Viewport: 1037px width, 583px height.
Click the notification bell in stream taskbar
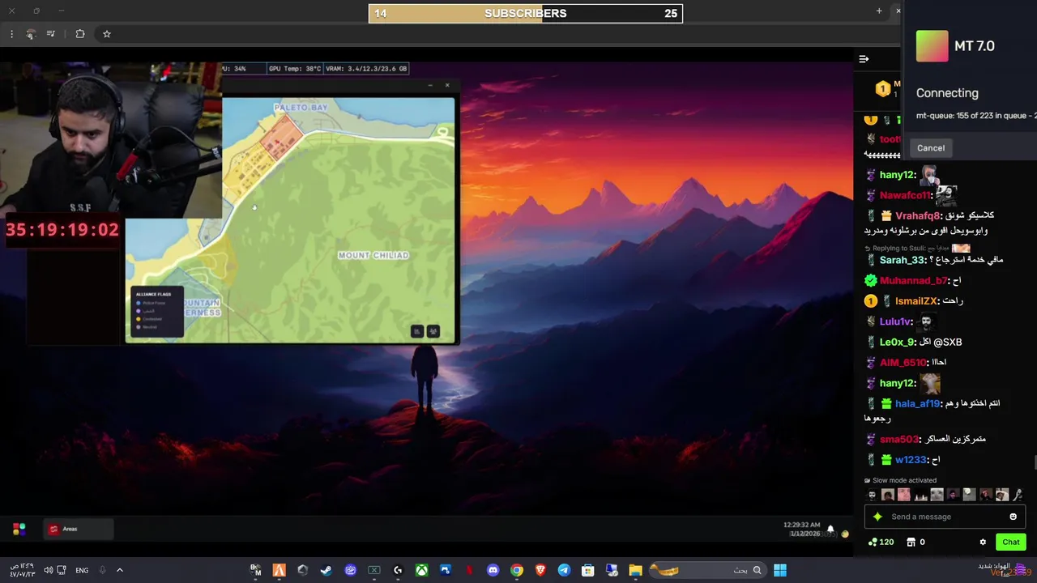(x=830, y=529)
